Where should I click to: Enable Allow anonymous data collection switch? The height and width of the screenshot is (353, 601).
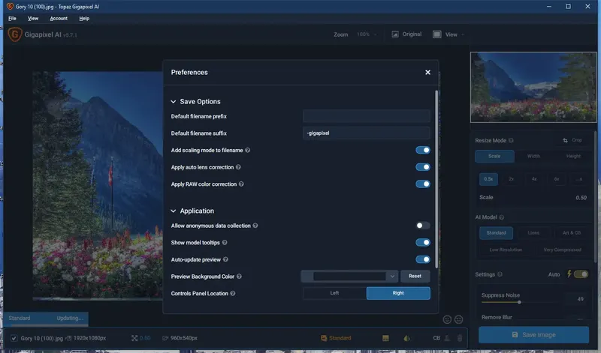coord(423,226)
